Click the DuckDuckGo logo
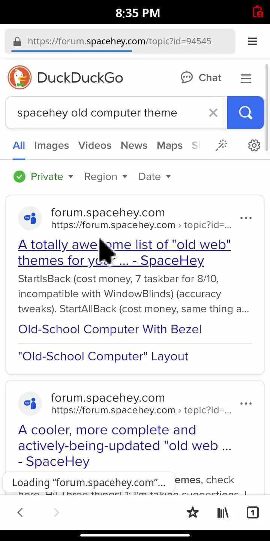Screen dimensions: 270x541 click(20, 78)
